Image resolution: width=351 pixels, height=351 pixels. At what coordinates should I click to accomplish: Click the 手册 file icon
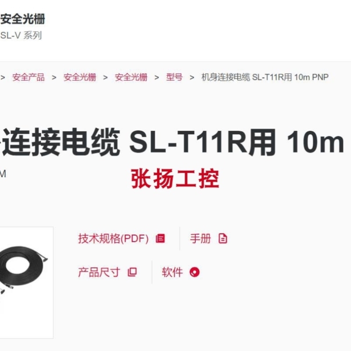click(223, 238)
